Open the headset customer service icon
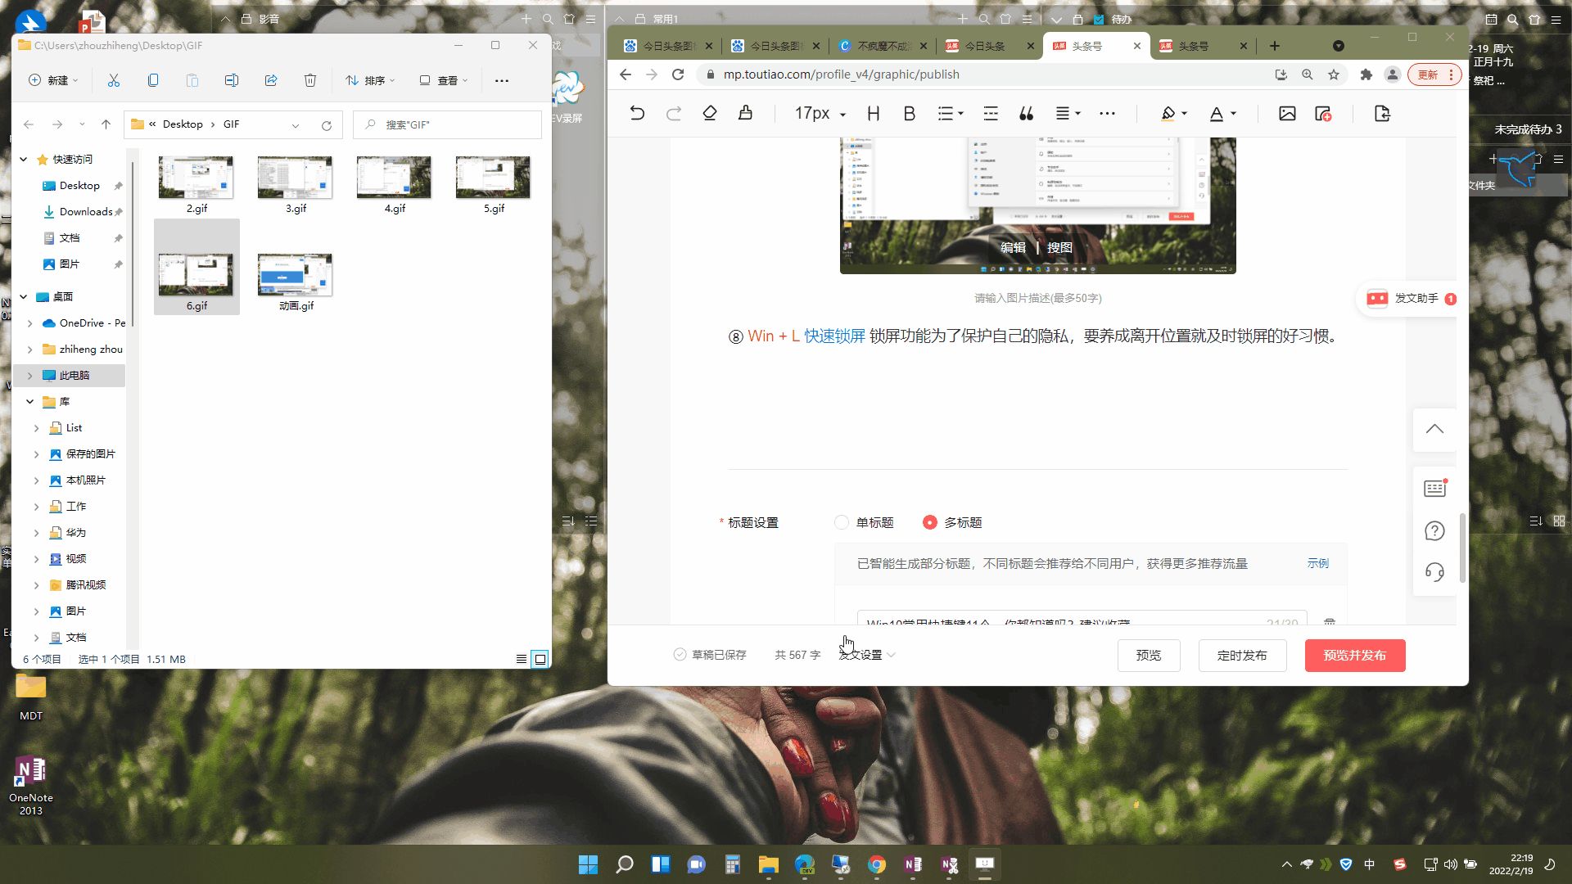The width and height of the screenshot is (1572, 884). click(1434, 571)
